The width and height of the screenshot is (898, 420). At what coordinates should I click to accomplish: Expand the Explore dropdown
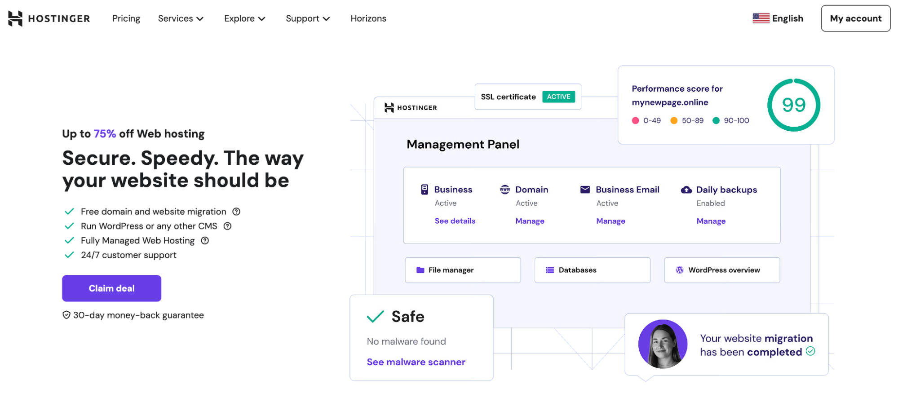point(244,18)
